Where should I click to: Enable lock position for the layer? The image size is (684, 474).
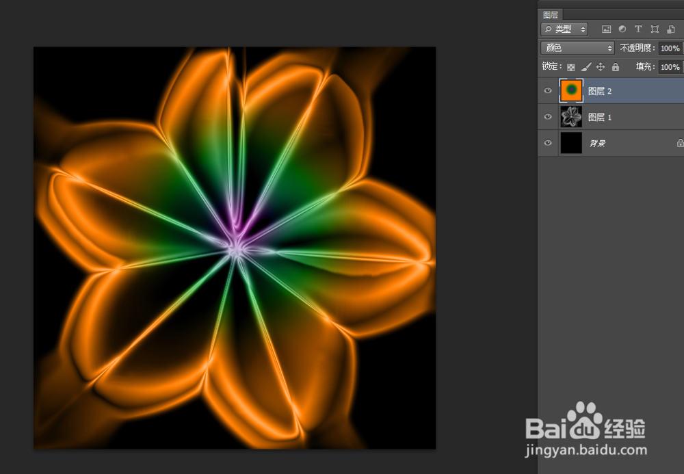click(600, 66)
